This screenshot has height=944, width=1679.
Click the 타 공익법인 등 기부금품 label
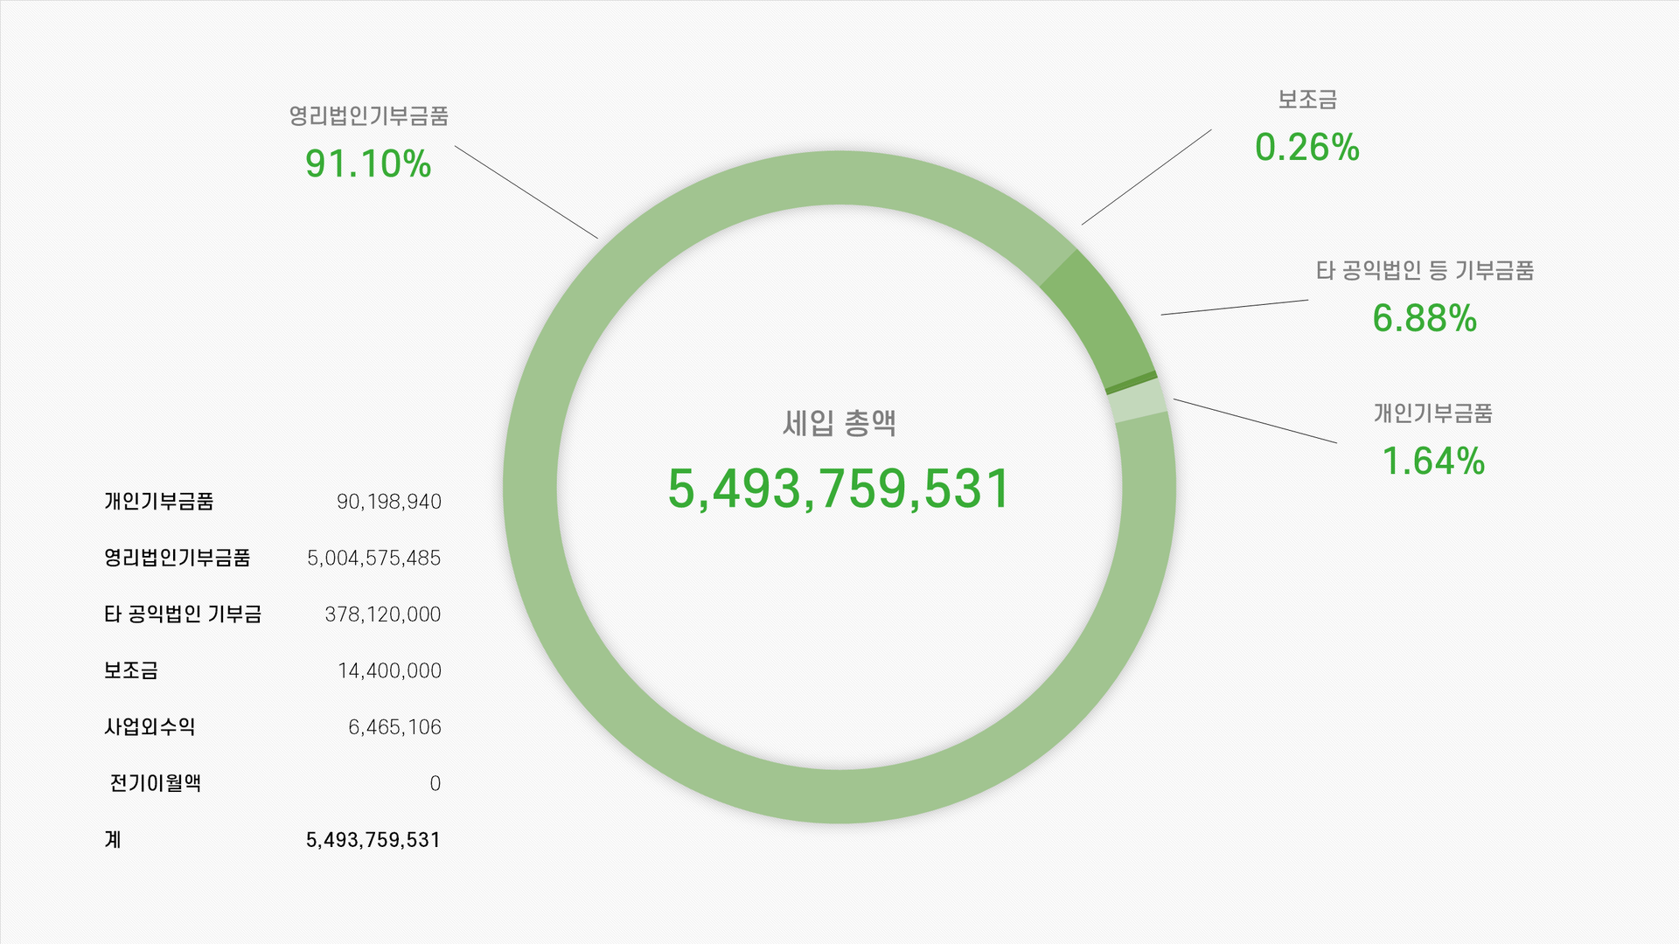[1425, 271]
